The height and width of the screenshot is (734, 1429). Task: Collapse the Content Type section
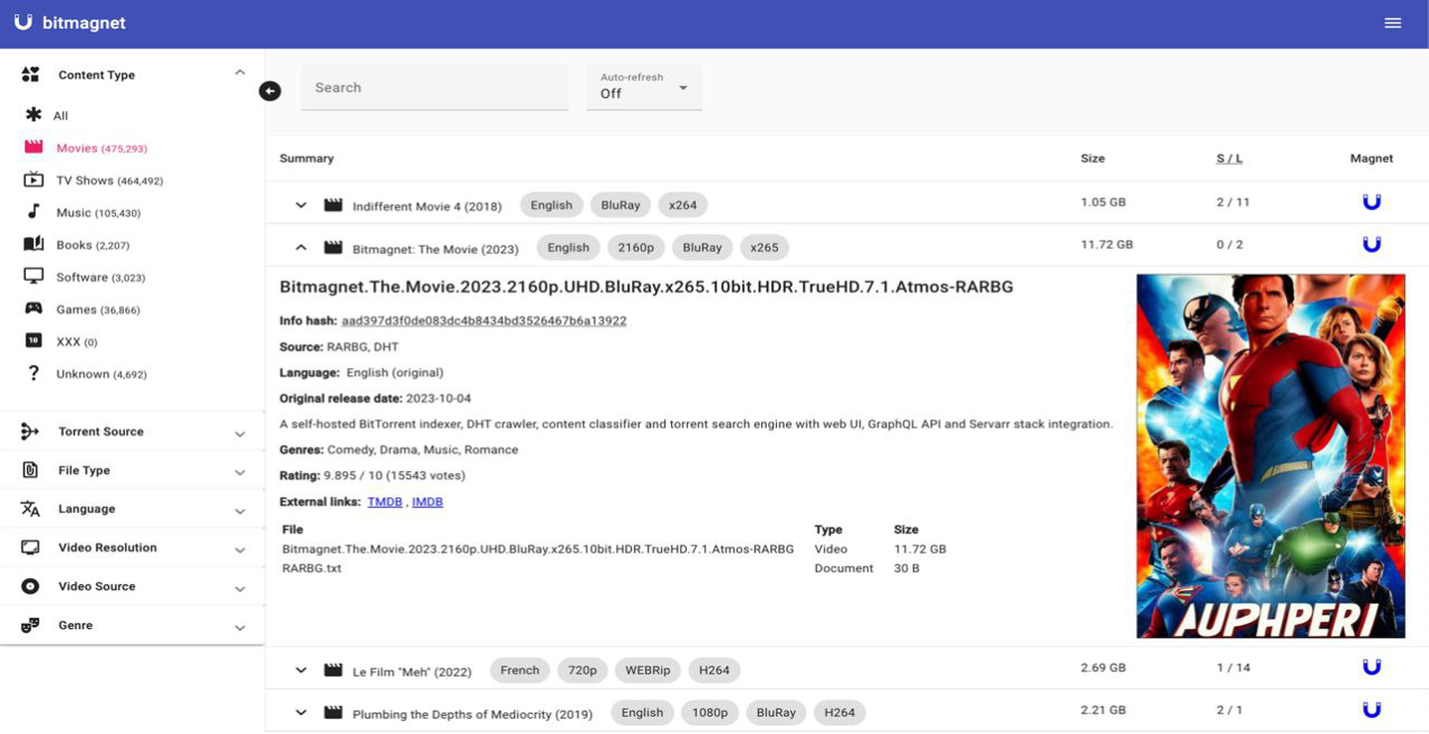239,72
